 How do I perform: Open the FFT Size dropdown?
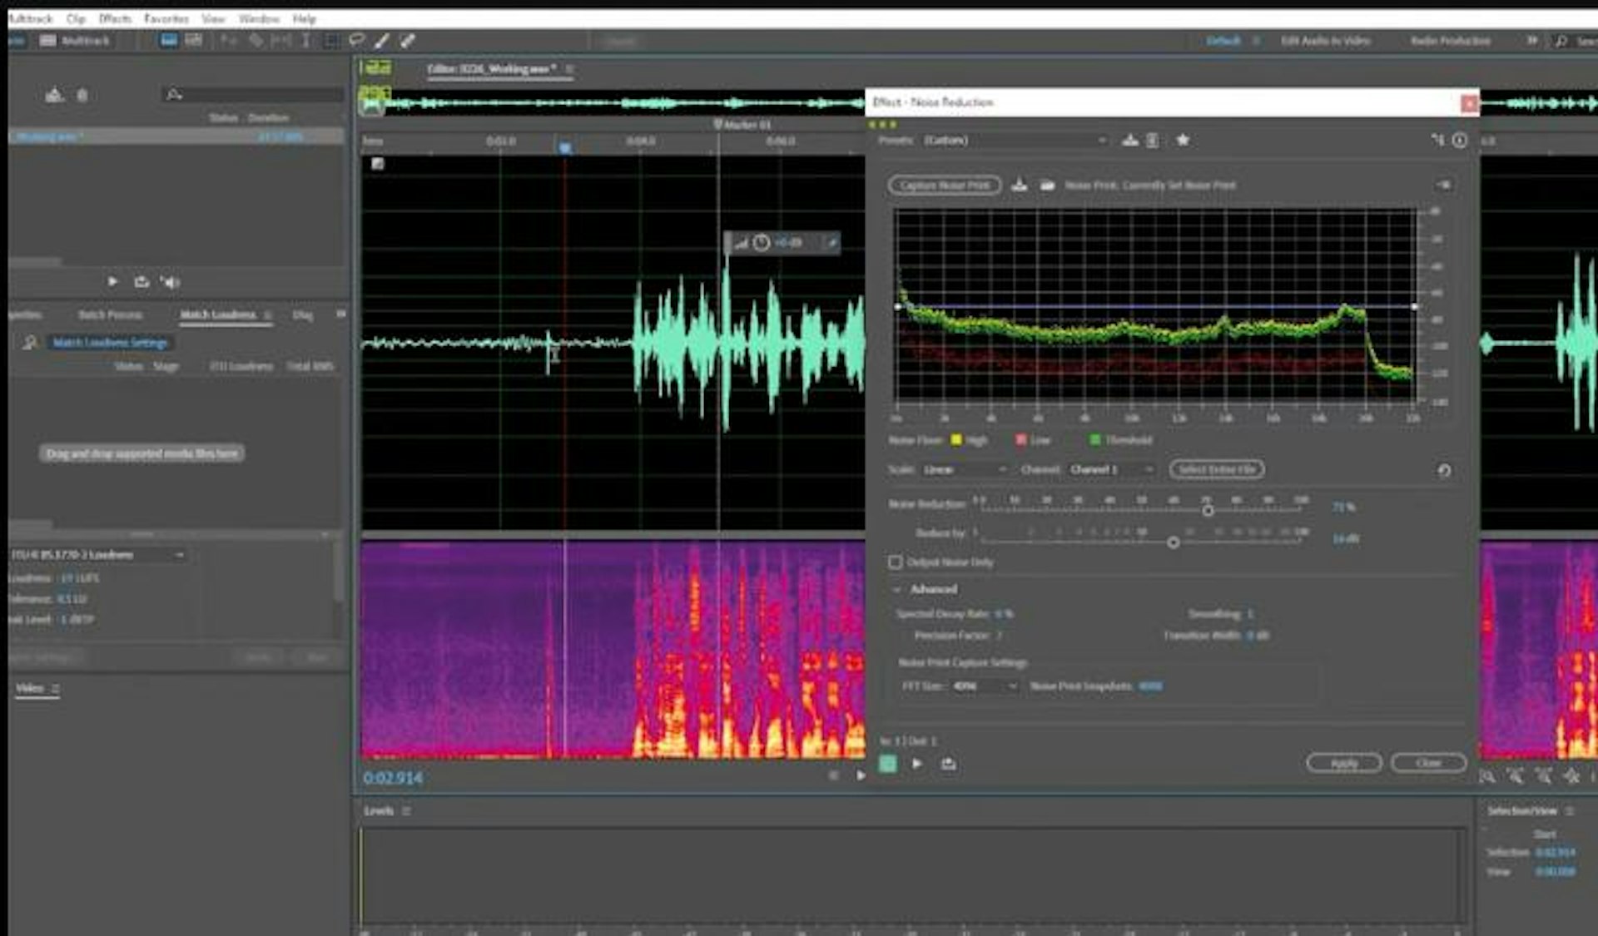point(985,686)
